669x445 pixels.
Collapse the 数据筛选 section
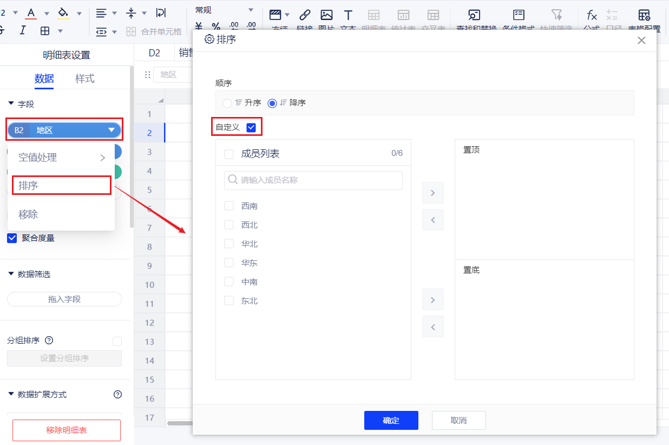tap(11, 274)
